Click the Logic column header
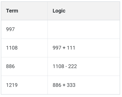This screenshot has width=122, height=97. [x=84, y=11]
